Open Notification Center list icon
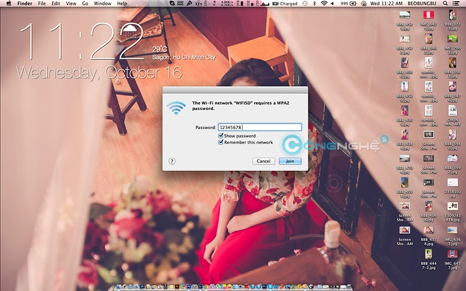Viewport: 466px width, 291px height. [456, 3]
